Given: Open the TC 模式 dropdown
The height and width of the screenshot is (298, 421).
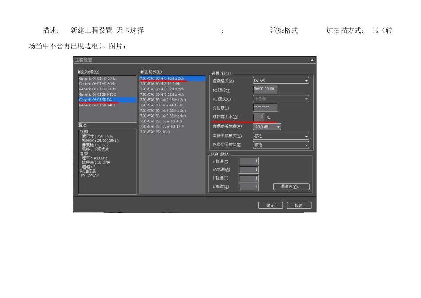Looking at the screenshot, I should tap(281, 99).
